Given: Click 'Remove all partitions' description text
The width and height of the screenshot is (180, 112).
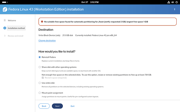Looking at the screenshot, I should tap(73, 87).
